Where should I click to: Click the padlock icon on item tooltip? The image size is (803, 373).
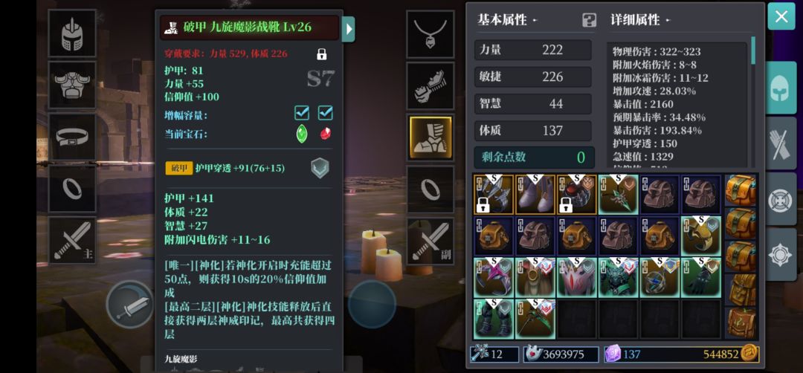click(x=322, y=53)
